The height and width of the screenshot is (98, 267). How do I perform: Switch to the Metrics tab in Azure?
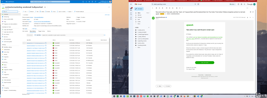[x=49, y=31]
